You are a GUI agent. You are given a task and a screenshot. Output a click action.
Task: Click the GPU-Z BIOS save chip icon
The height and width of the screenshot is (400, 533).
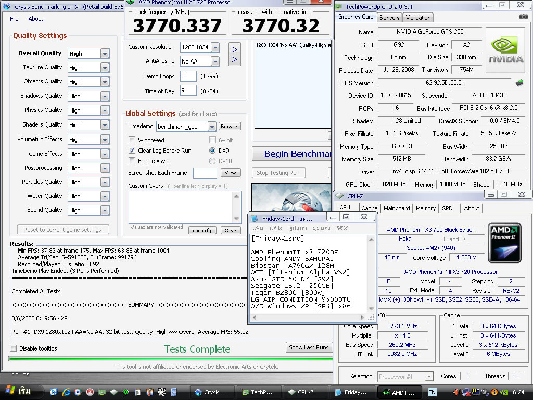(x=519, y=82)
